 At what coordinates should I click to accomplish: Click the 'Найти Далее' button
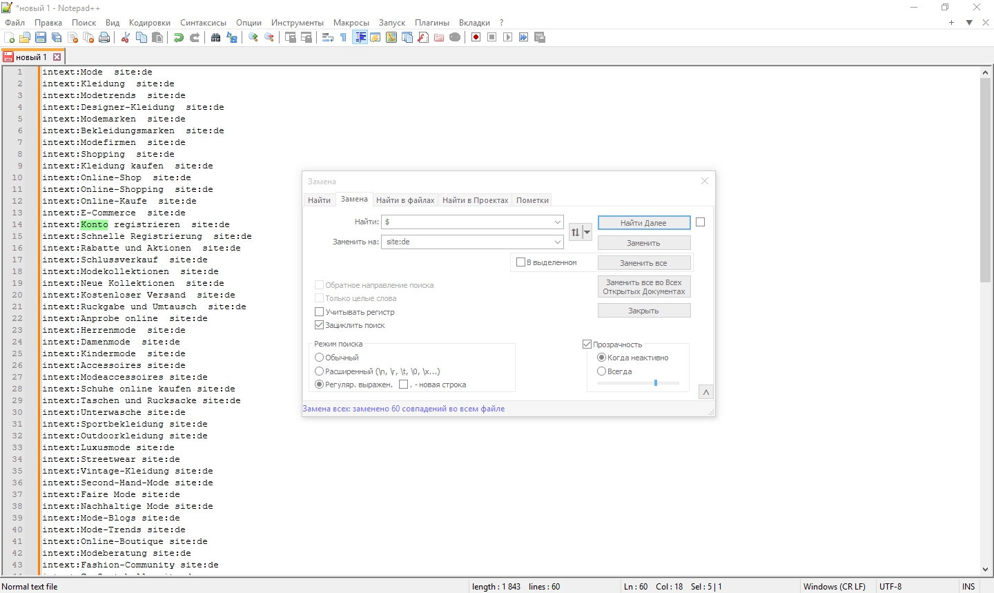point(644,222)
